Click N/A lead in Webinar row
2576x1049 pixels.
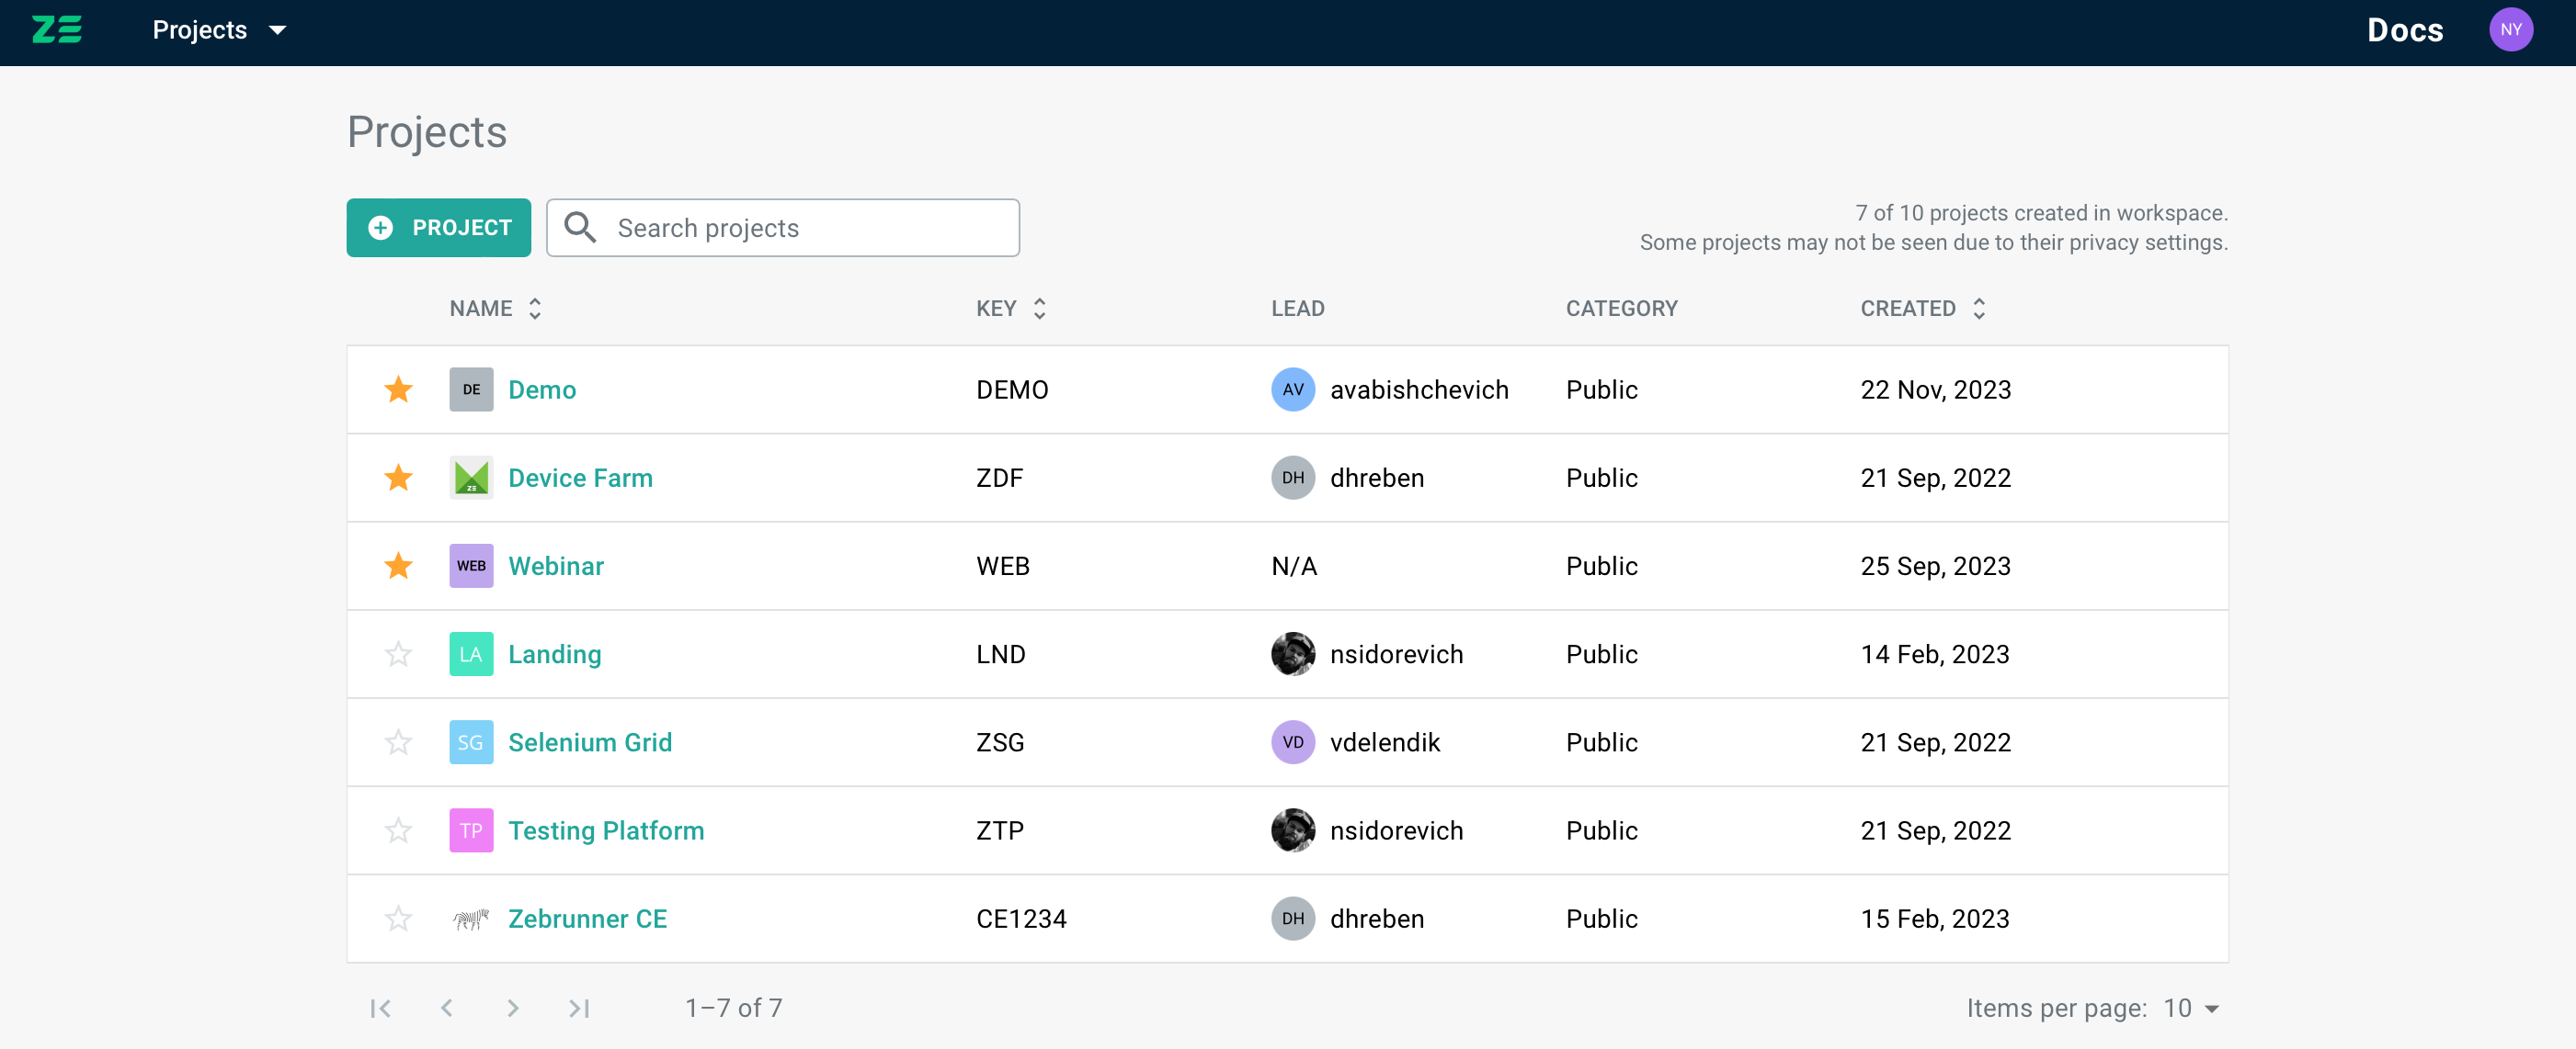(1294, 566)
